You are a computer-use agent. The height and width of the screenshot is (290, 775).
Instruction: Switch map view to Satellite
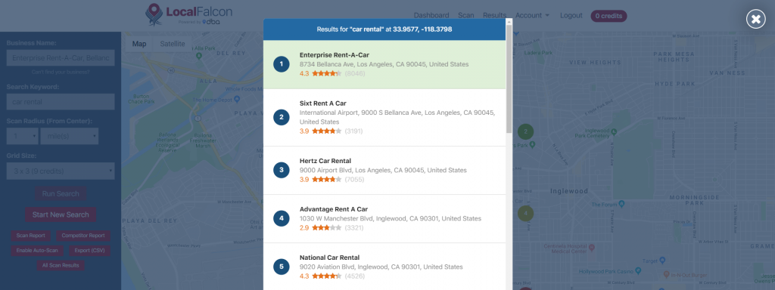(x=173, y=44)
